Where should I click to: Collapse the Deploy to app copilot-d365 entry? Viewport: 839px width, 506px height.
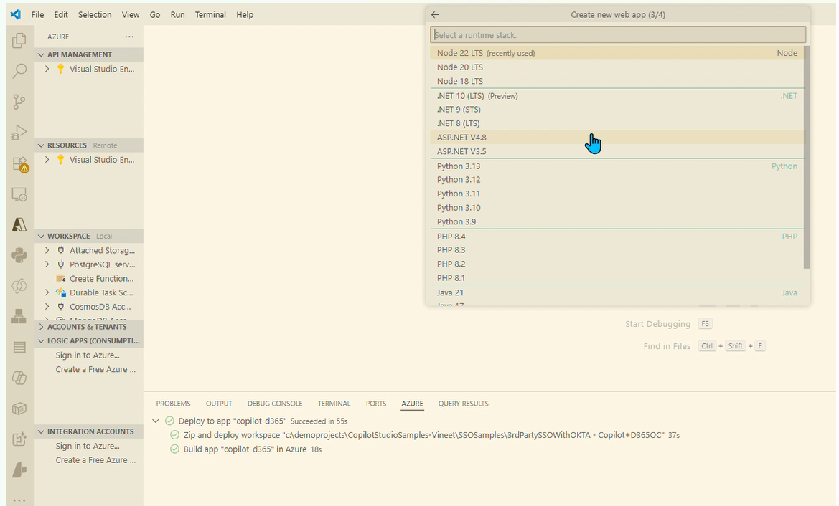tap(156, 420)
